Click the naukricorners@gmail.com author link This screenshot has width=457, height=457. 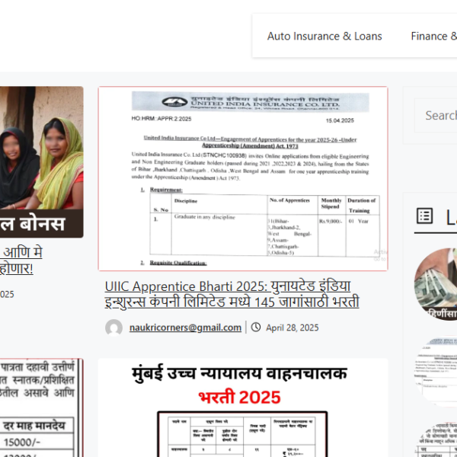(x=185, y=328)
